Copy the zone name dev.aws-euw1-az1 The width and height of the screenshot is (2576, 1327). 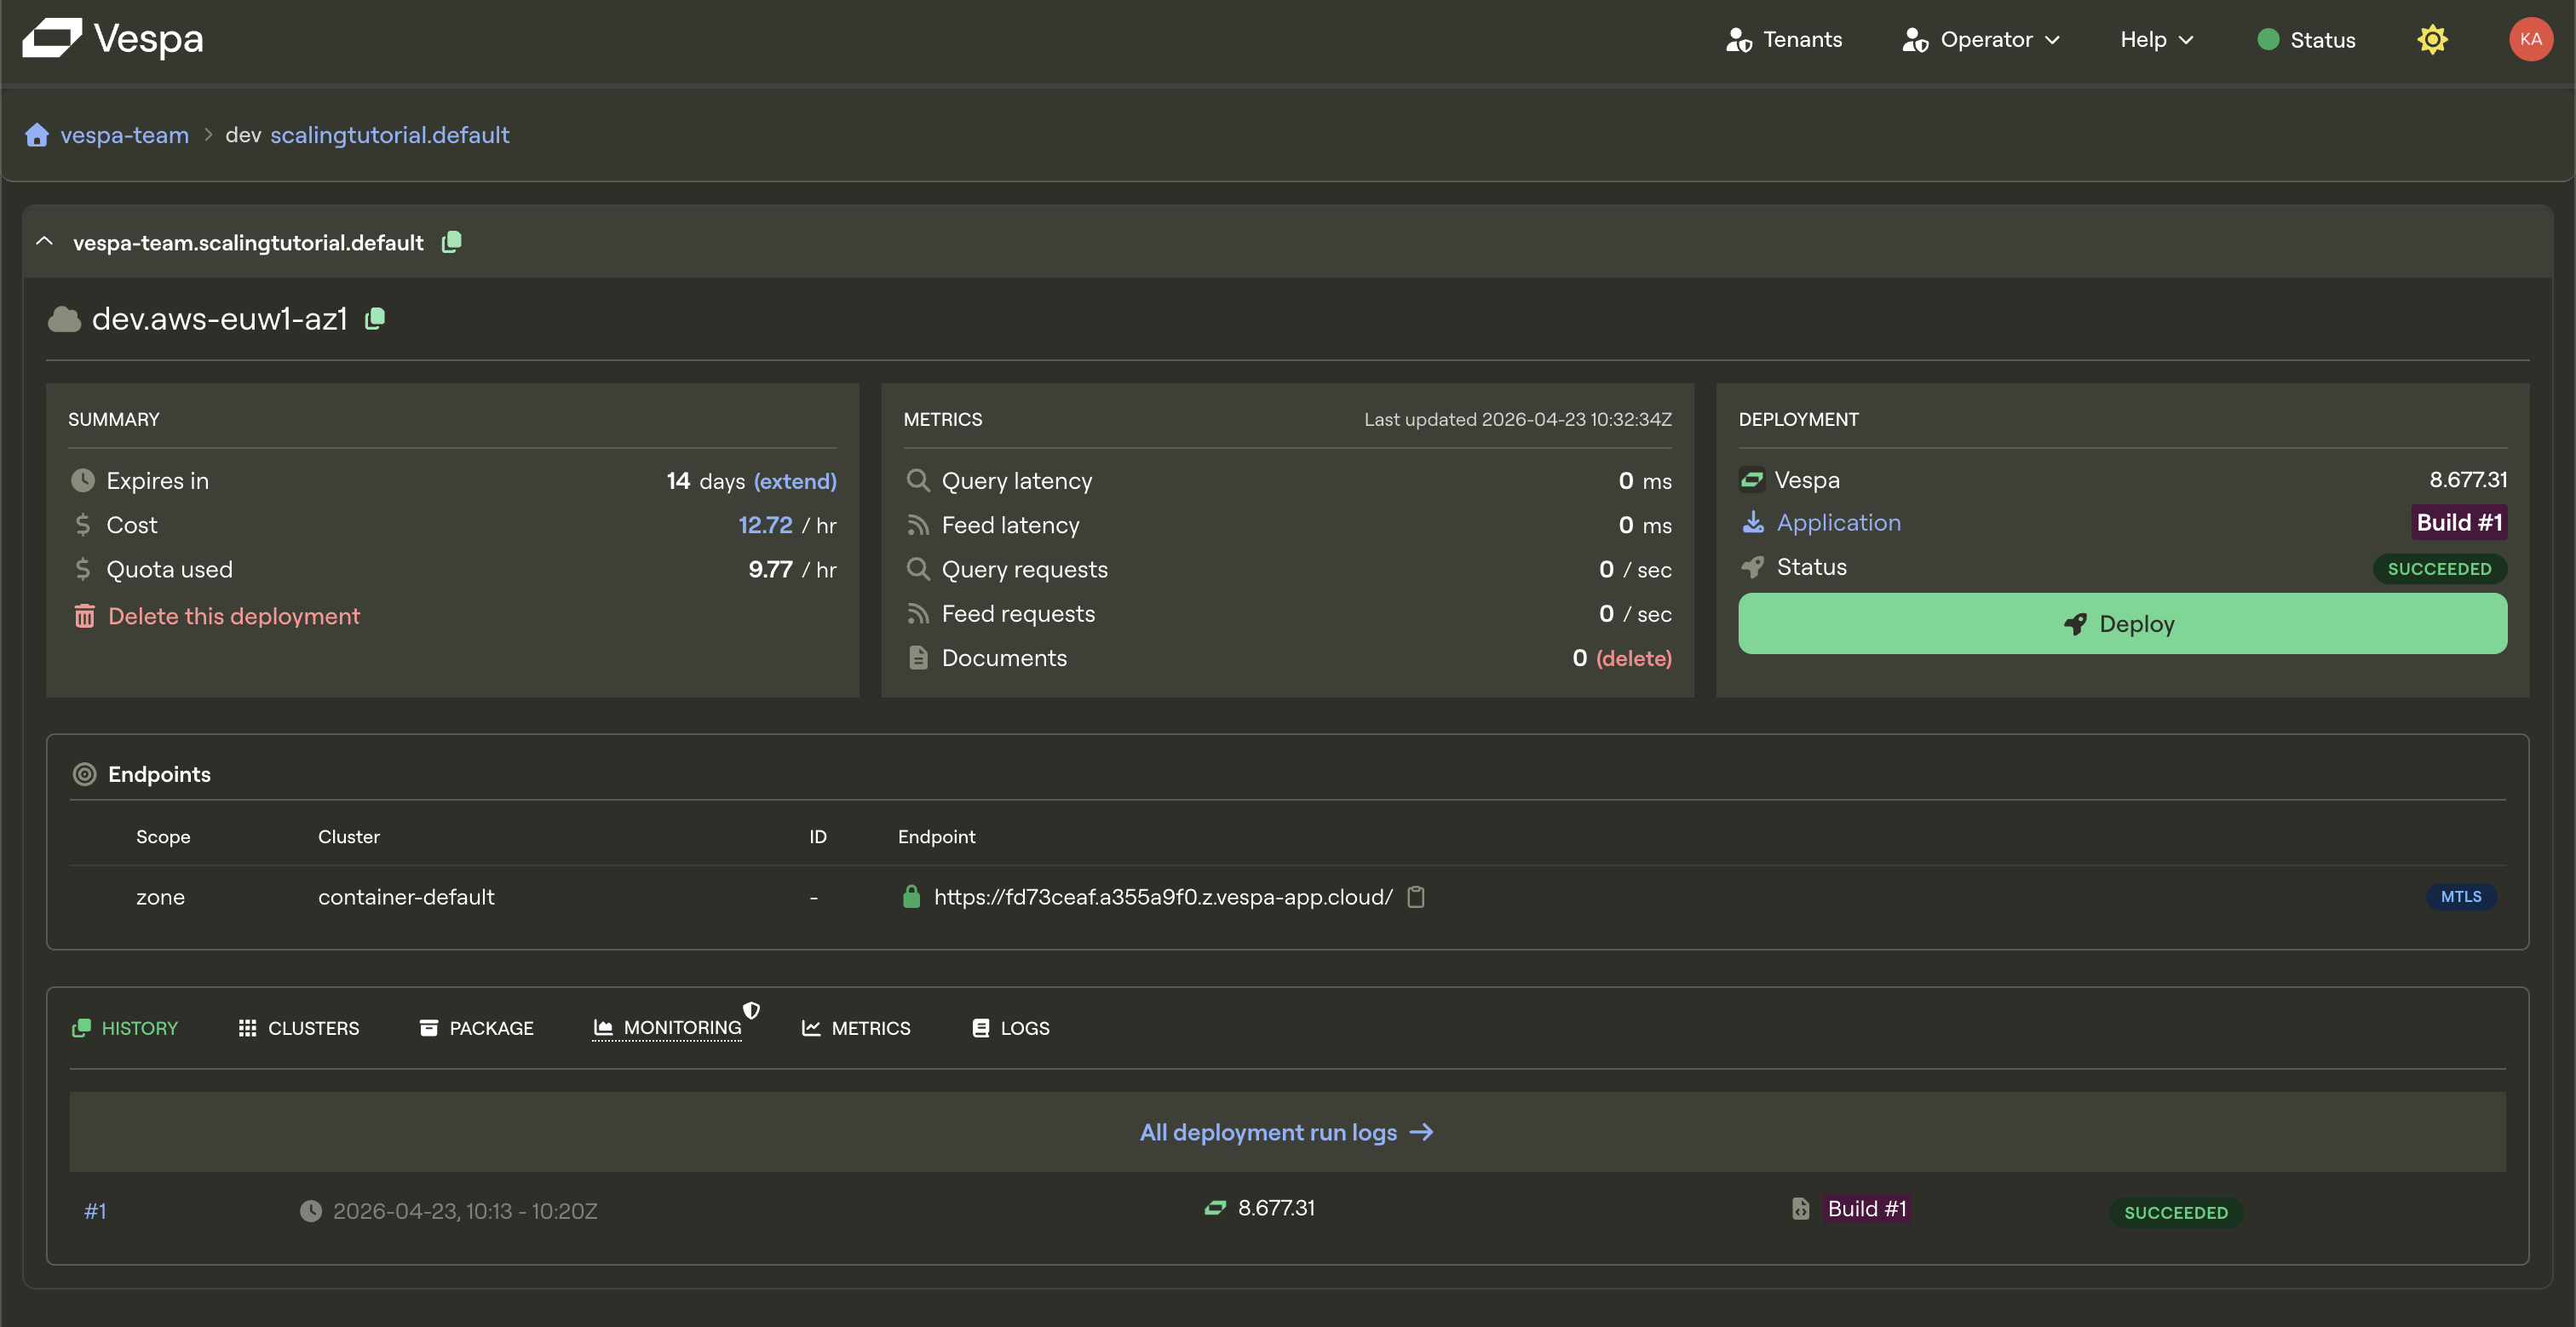tap(376, 318)
